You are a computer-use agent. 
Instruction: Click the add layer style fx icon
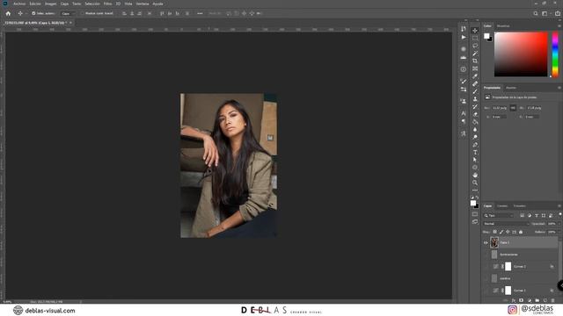(514, 300)
